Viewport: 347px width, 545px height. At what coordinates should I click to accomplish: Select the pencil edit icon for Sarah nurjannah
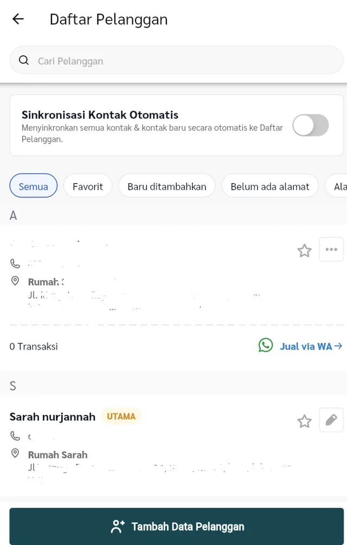pyautogui.click(x=331, y=420)
